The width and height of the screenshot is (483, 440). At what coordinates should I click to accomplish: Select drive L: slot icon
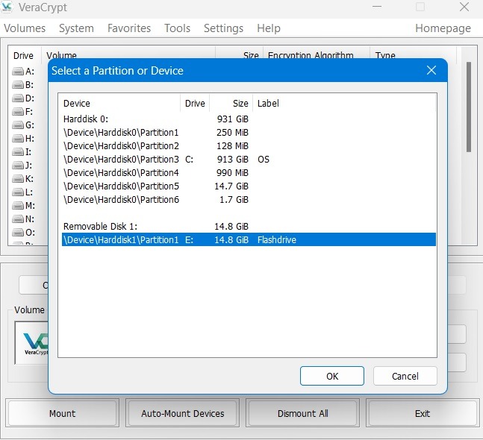[18, 192]
